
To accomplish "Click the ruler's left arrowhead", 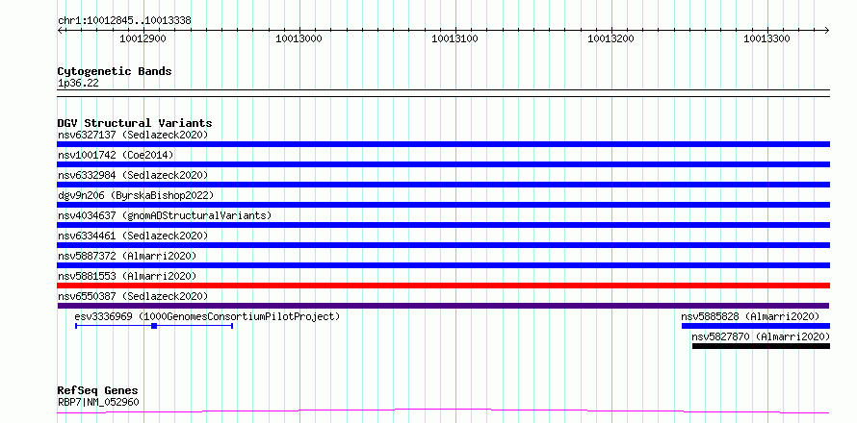I will pyautogui.click(x=60, y=30).
